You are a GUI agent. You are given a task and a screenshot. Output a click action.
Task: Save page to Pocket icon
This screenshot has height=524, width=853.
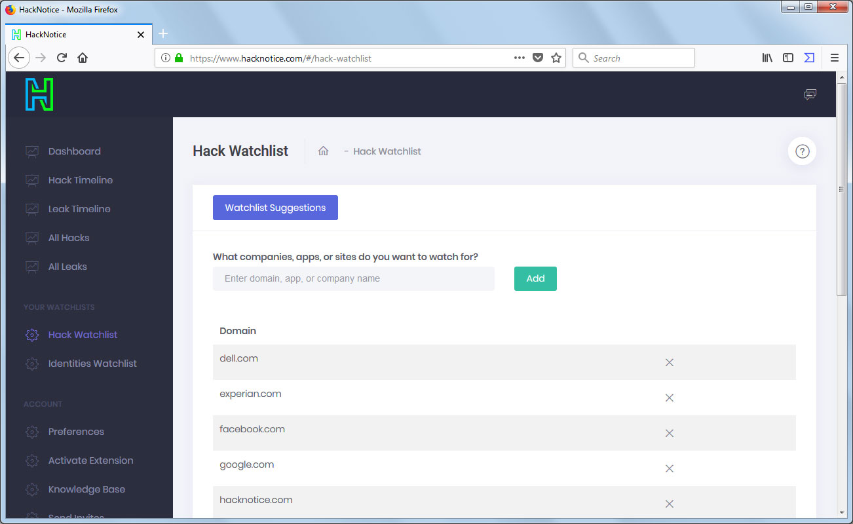pos(538,58)
